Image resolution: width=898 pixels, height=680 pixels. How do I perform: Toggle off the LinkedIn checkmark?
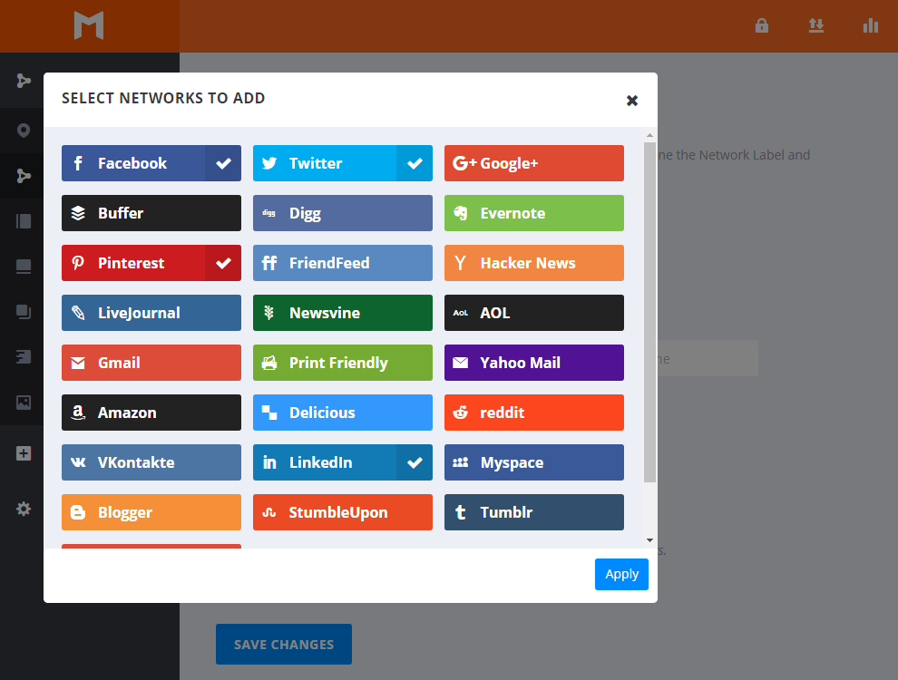[415, 462]
